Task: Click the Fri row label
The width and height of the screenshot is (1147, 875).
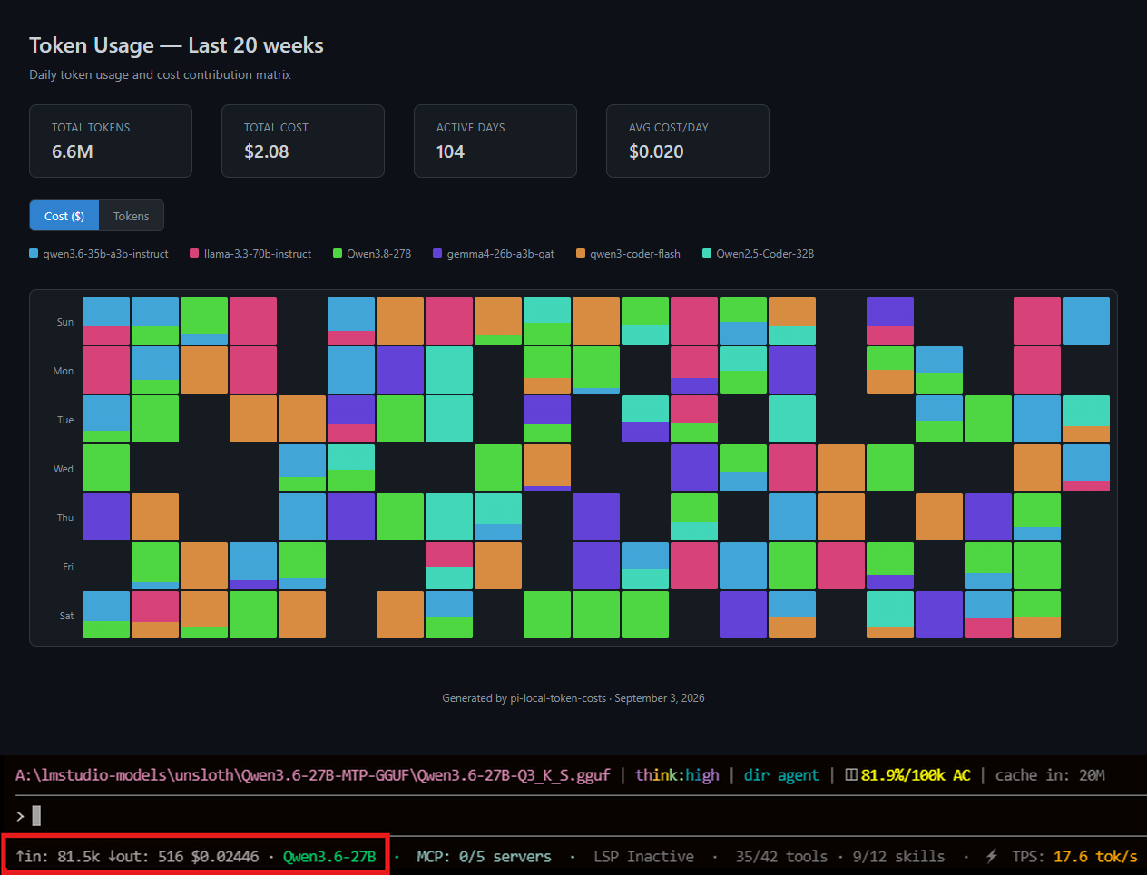Action: (x=68, y=567)
